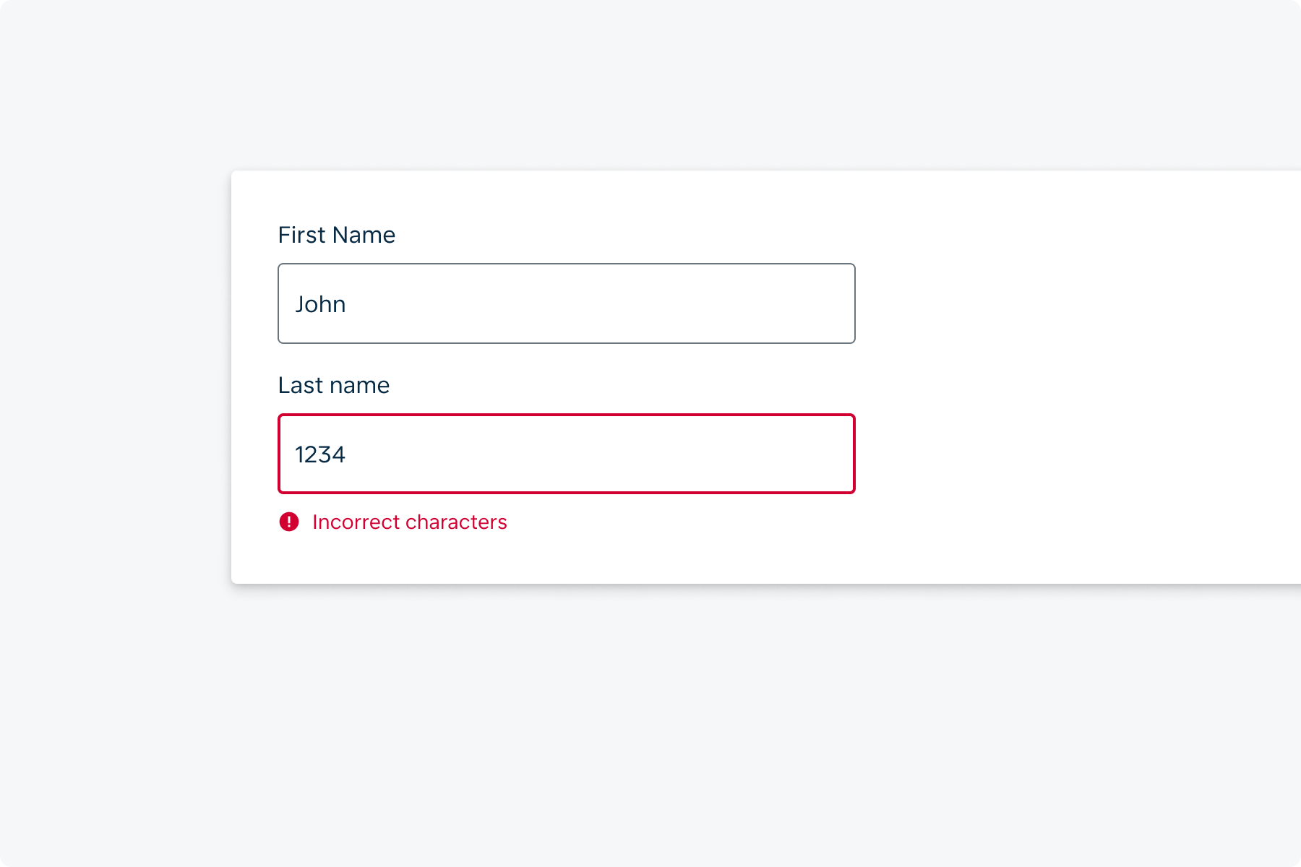The width and height of the screenshot is (1301, 867).
Task: Click the red error exclamation icon
Action: [x=289, y=522]
